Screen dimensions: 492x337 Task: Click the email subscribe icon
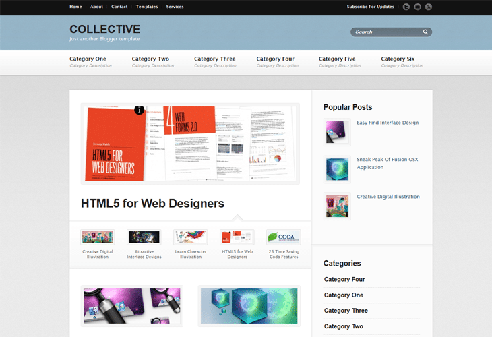tap(417, 7)
